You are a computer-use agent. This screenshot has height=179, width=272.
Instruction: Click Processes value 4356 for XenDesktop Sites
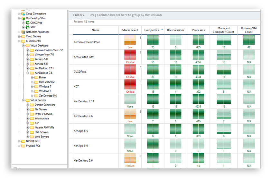coord(198,62)
